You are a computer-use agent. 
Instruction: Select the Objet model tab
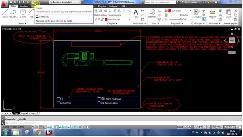(16, 113)
